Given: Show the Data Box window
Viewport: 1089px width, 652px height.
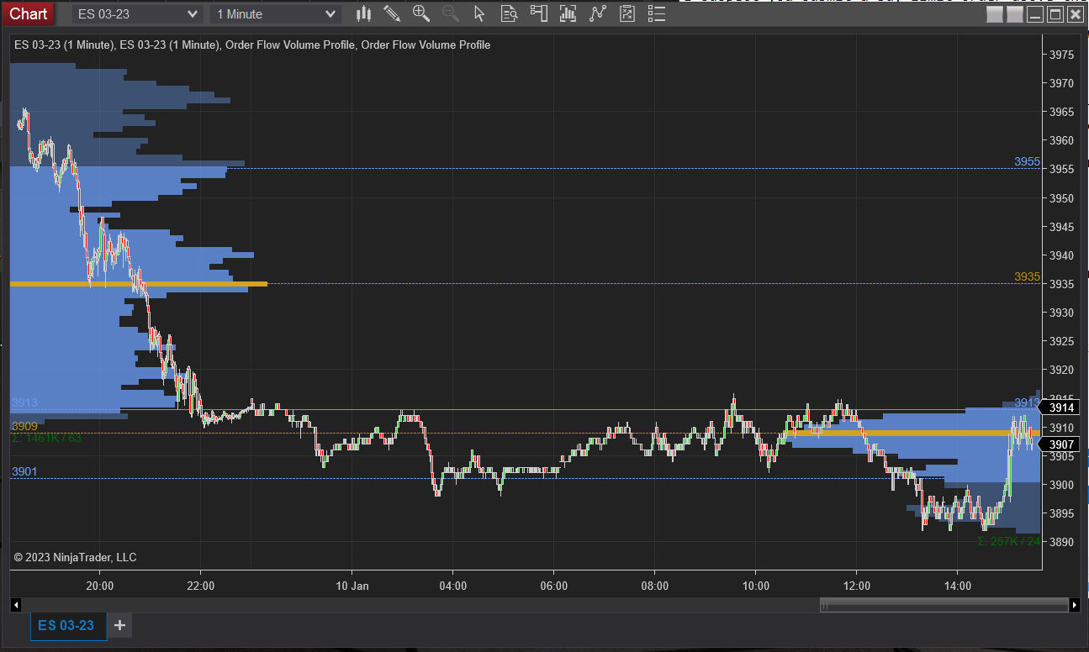Looking at the screenshot, I should pos(509,13).
